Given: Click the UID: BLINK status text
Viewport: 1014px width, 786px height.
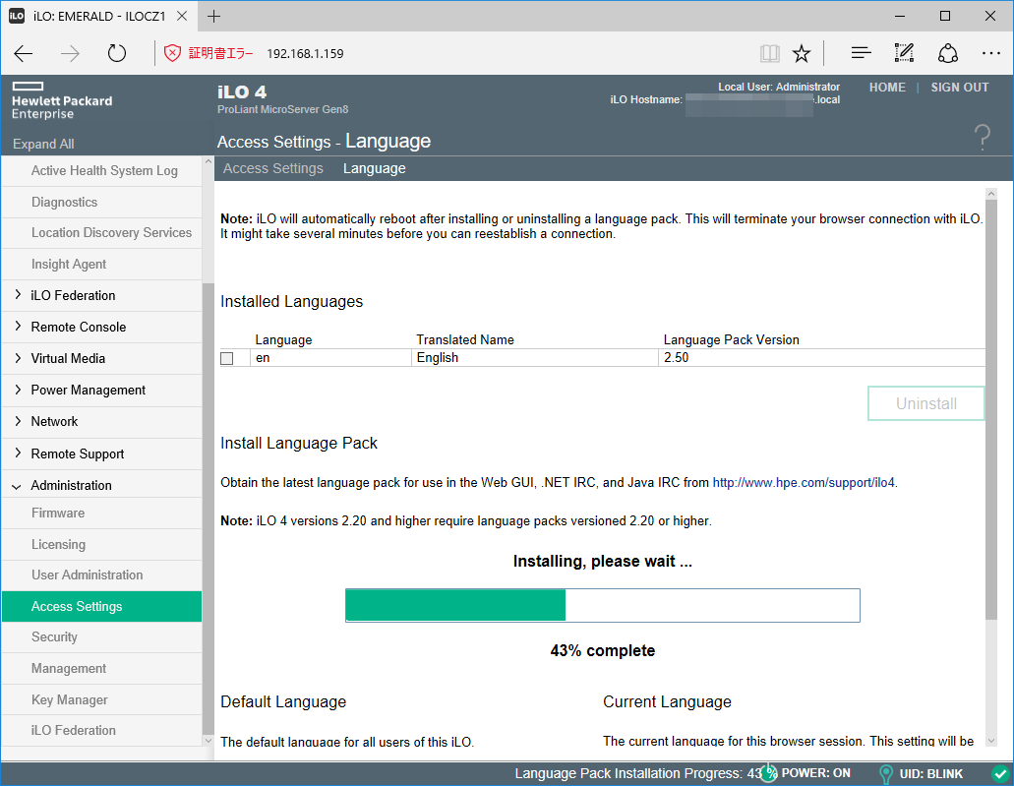Looking at the screenshot, I should pos(930,774).
